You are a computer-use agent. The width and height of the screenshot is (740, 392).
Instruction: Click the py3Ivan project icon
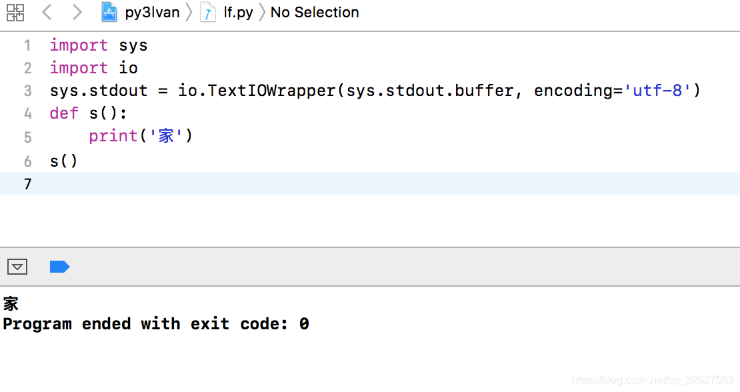pyautogui.click(x=109, y=12)
